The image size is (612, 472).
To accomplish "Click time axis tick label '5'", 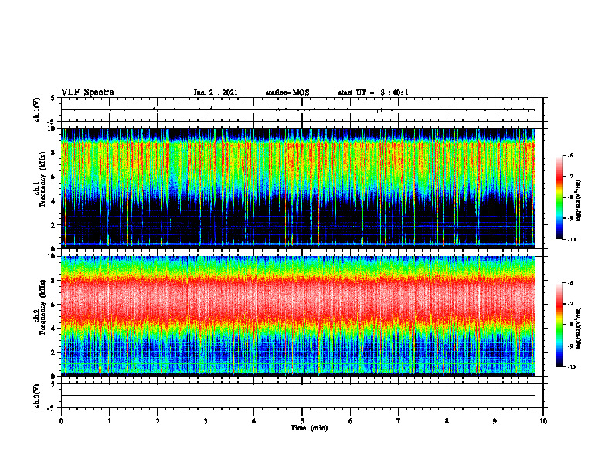I will click(302, 421).
